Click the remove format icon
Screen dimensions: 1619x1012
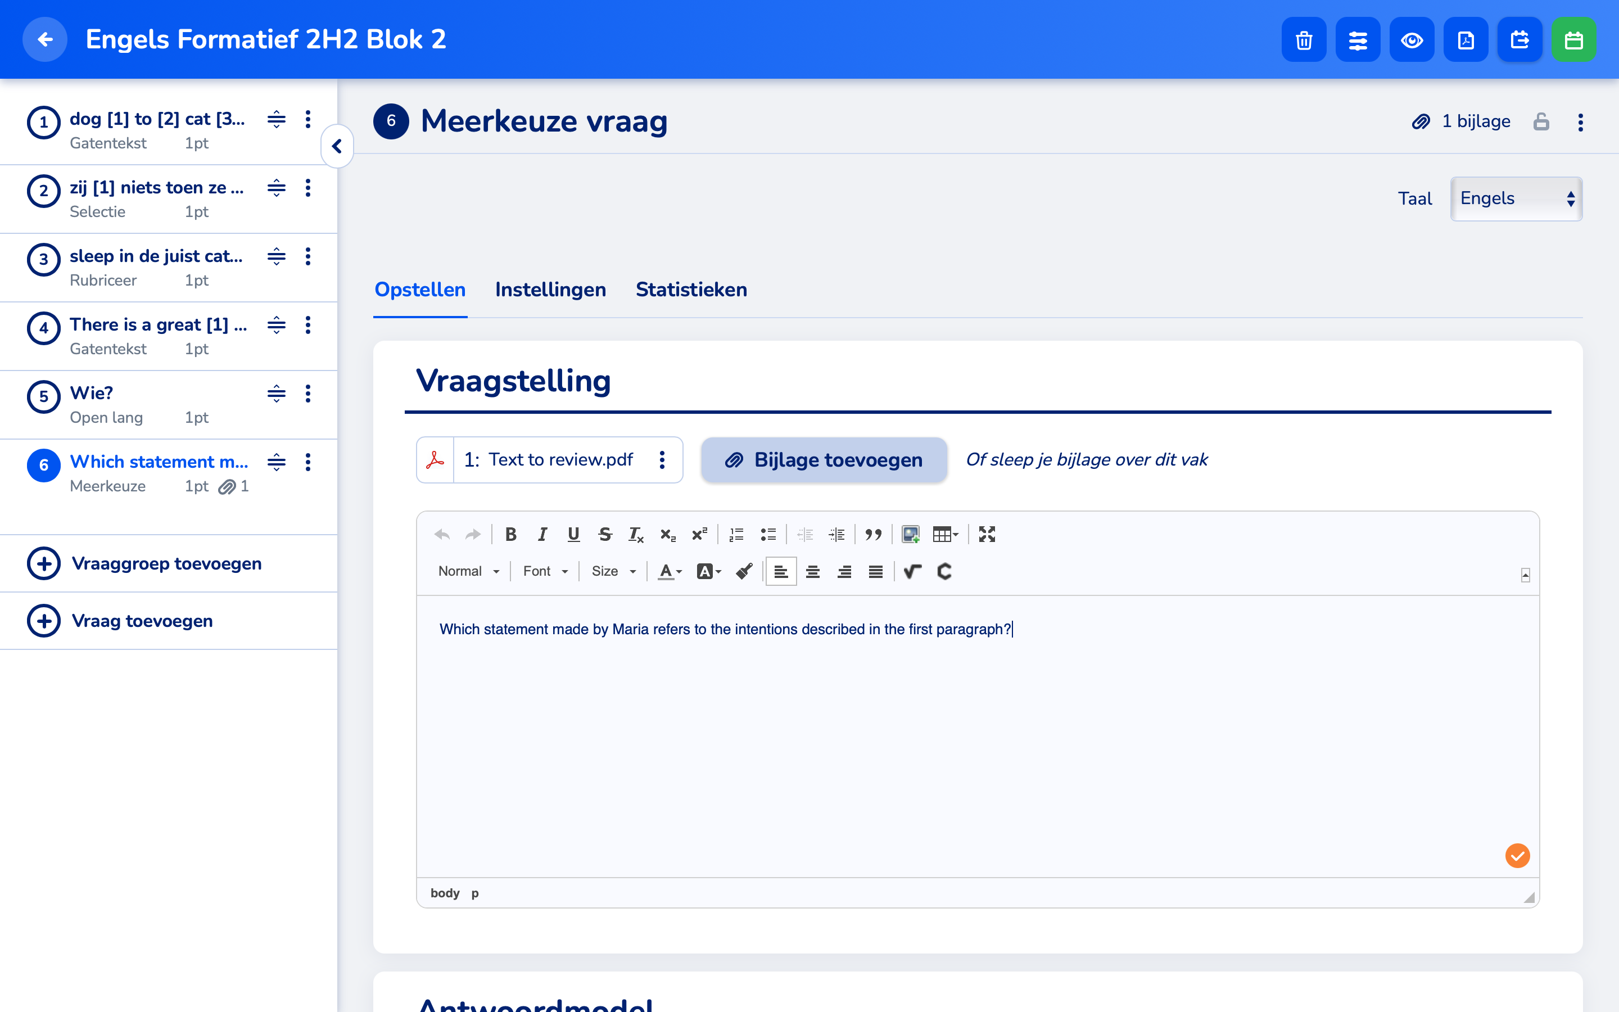click(x=636, y=534)
